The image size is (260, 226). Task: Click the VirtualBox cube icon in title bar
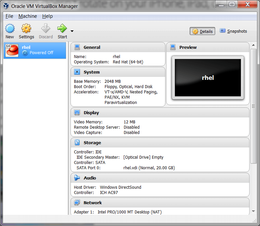(6, 6)
